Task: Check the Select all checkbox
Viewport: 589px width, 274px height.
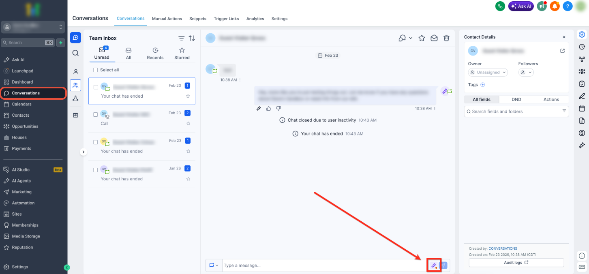Action: [x=96, y=70]
